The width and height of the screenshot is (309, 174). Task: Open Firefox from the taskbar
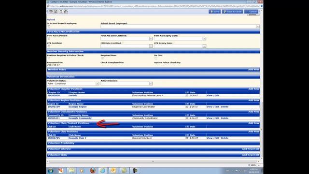pyautogui.click(x=92, y=171)
